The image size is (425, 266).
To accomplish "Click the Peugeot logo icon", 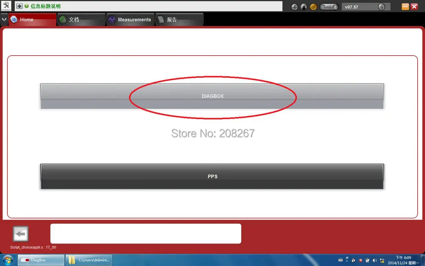I will (6, 6).
